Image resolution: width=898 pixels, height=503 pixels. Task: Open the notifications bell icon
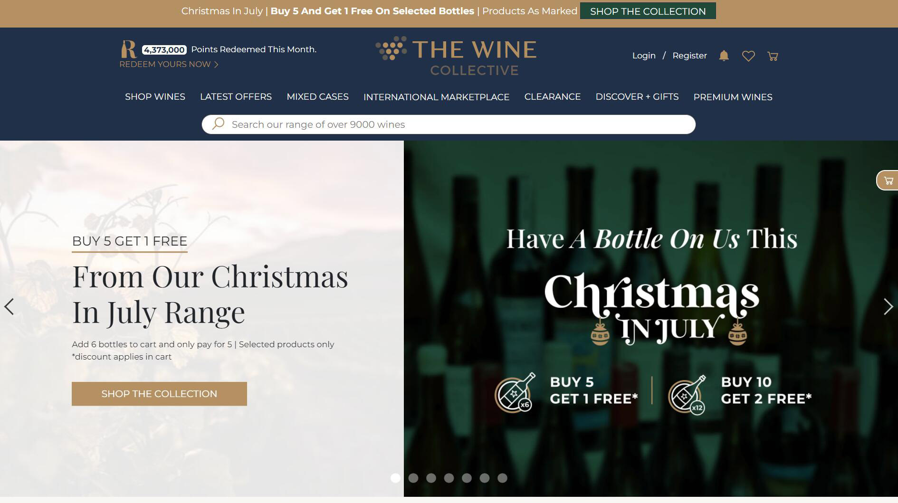tap(724, 56)
